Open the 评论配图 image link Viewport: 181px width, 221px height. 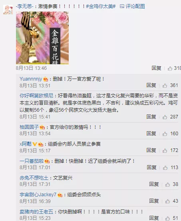point(132,6)
